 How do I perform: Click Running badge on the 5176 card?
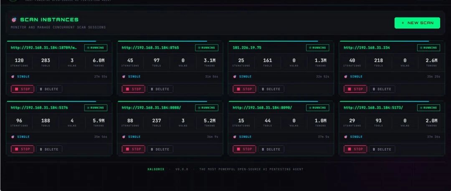(x=96, y=108)
